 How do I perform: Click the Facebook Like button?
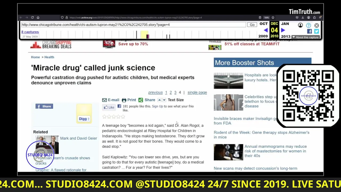pos(109,107)
